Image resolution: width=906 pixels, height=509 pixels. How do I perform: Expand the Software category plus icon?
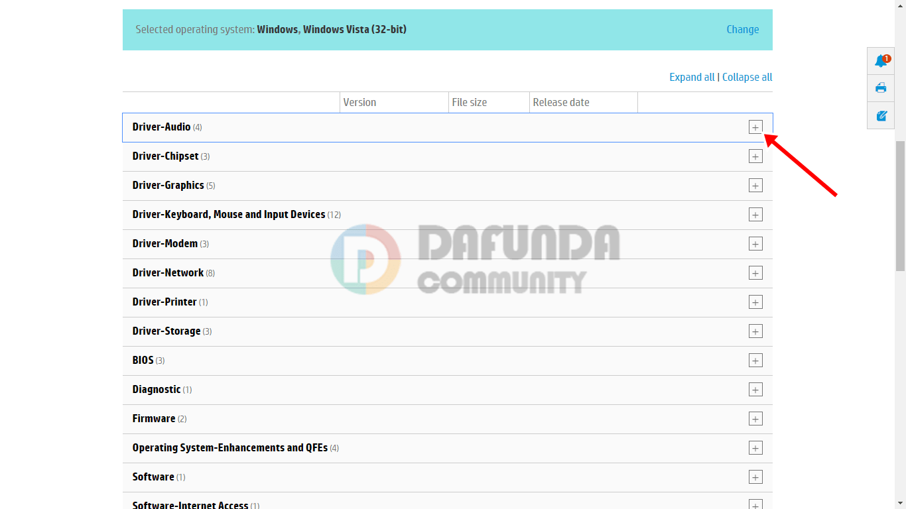[x=755, y=477]
